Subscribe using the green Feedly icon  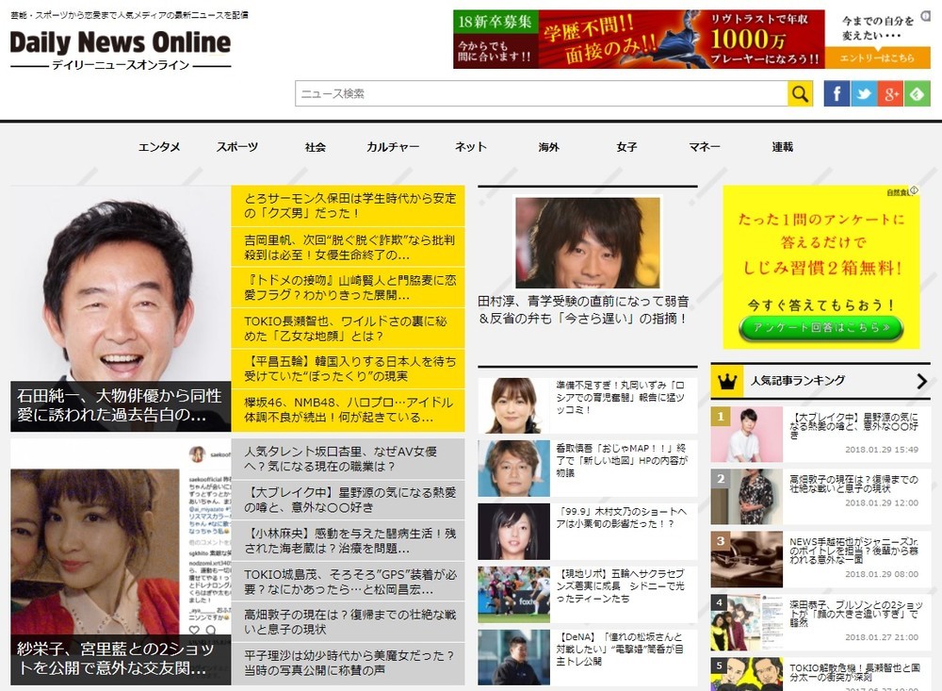(918, 92)
